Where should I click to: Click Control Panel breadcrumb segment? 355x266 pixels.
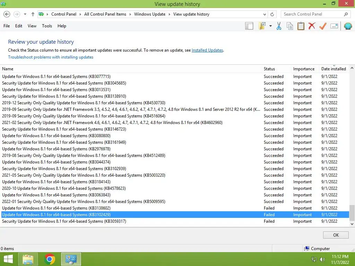(64, 14)
